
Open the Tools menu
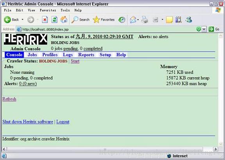[x=65, y=10]
